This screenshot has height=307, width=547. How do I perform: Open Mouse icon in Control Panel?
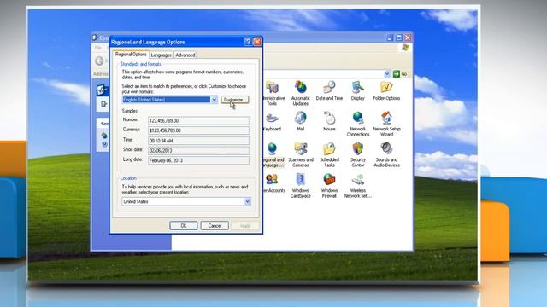coord(329,119)
